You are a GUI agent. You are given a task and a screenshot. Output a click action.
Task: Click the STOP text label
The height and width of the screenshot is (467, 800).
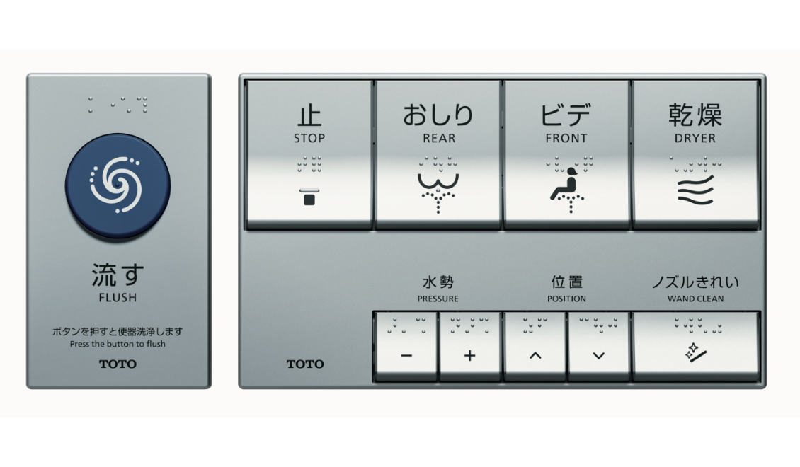point(309,138)
